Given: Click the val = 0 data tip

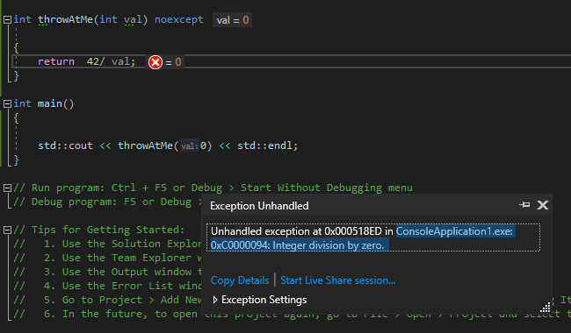Looking at the screenshot, I should click(232, 20).
